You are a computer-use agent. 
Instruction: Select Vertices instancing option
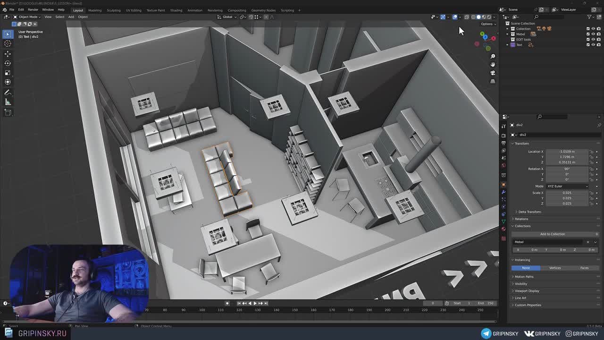click(x=555, y=268)
